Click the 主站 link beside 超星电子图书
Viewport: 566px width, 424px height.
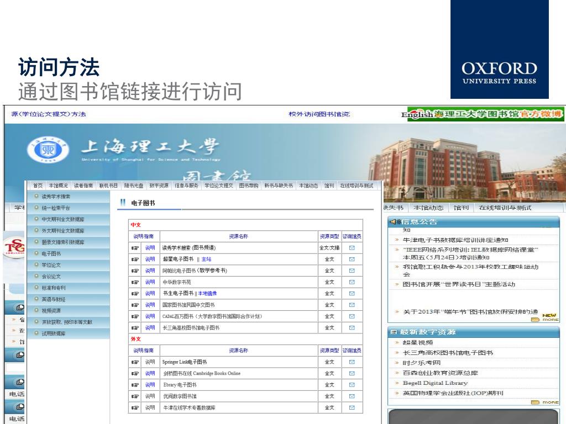[x=207, y=259]
